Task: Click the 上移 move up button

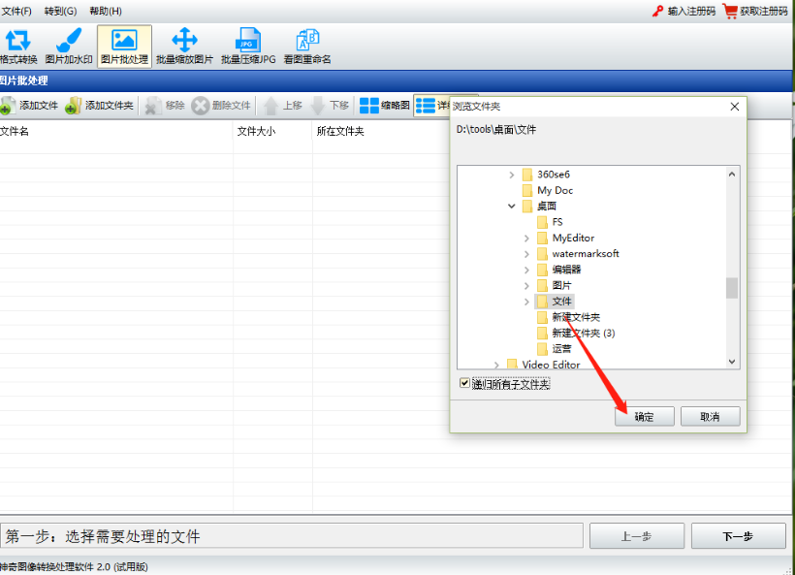Action: tap(283, 106)
